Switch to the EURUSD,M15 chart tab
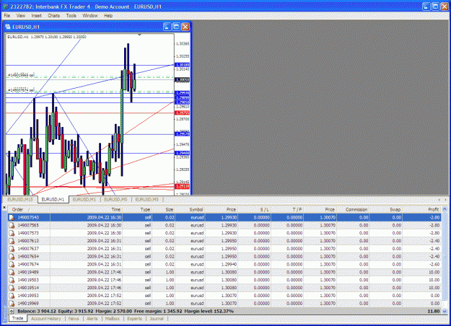This screenshot has width=451, height=326. [20, 199]
